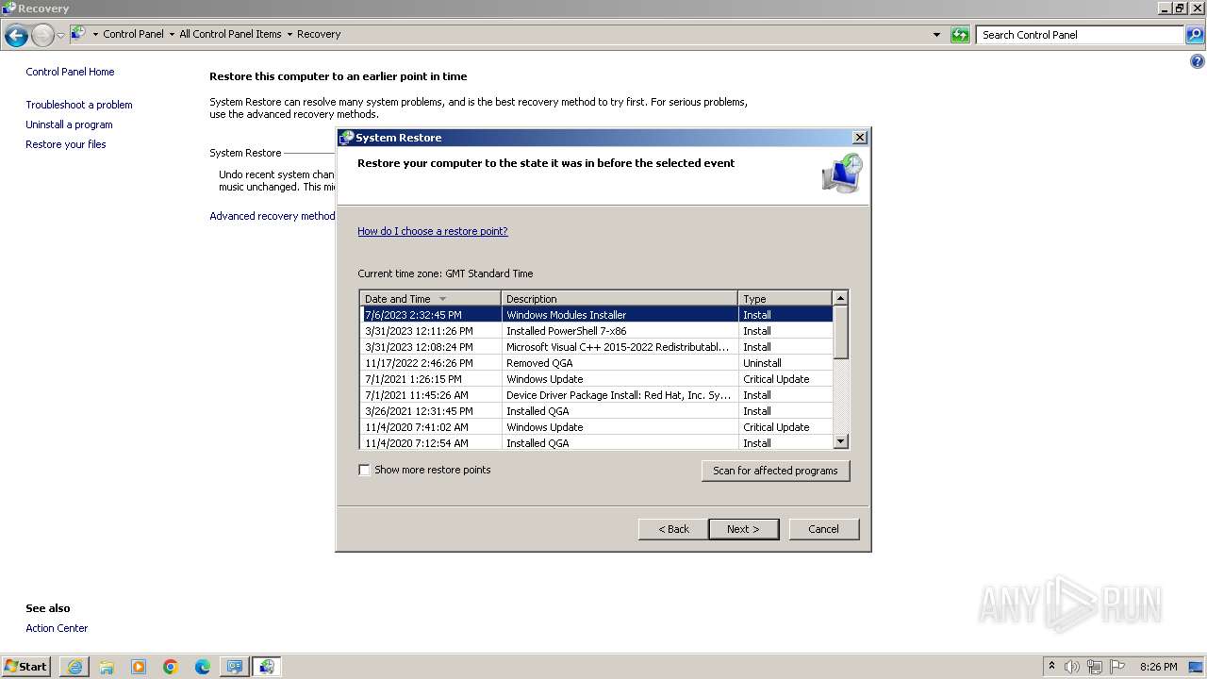Show hidden tray icons arrow
Viewport: 1207px width, 679px height.
(x=1051, y=667)
